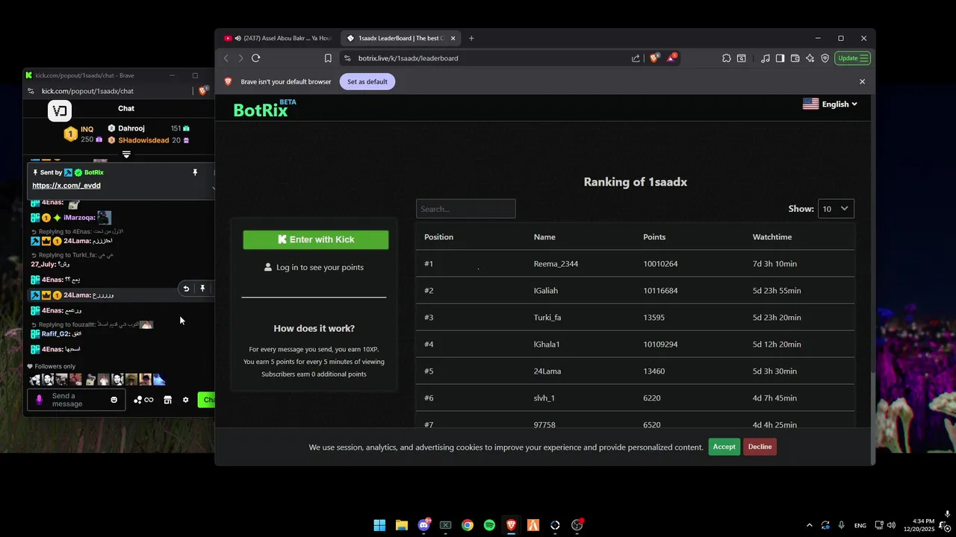The height and width of the screenshot is (537, 956).
Task: Open Discord from the taskbar
Action: pos(424,525)
